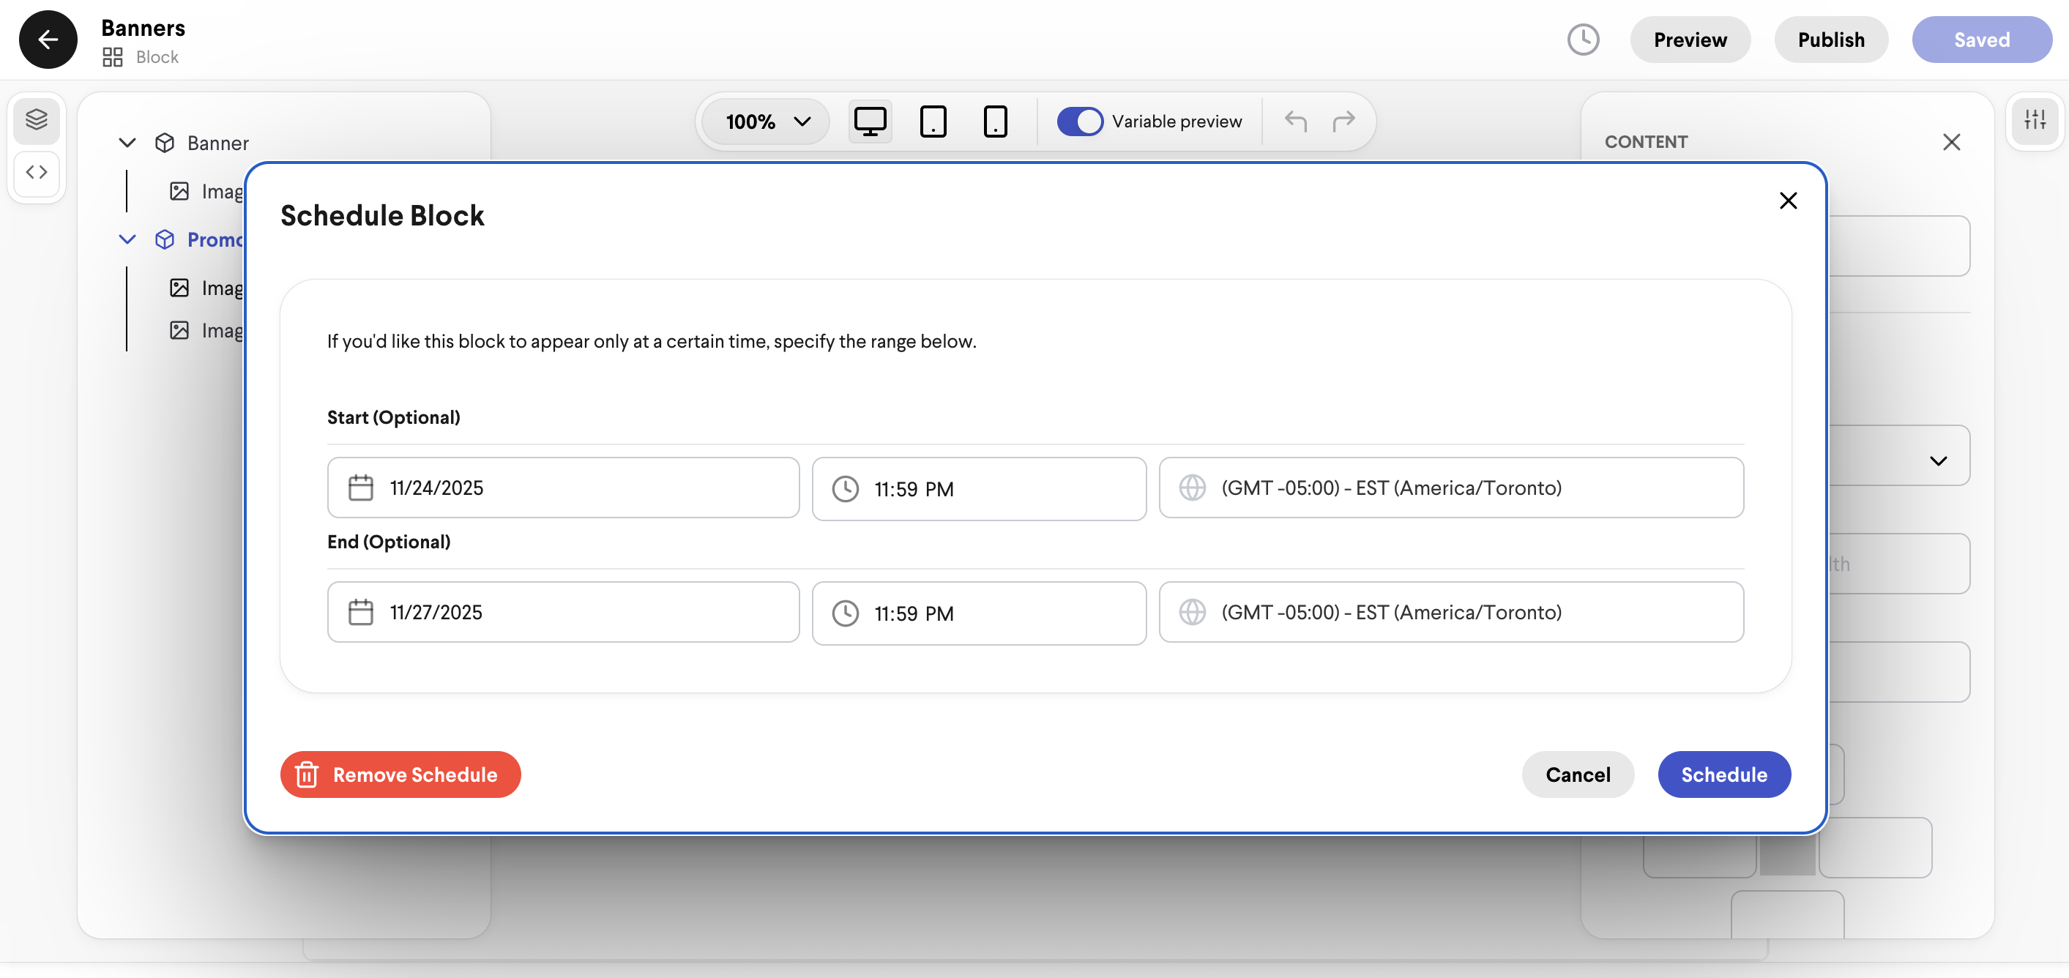Select the last image layer under Promo
The height and width of the screenshot is (978, 2069).
point(207,330)
